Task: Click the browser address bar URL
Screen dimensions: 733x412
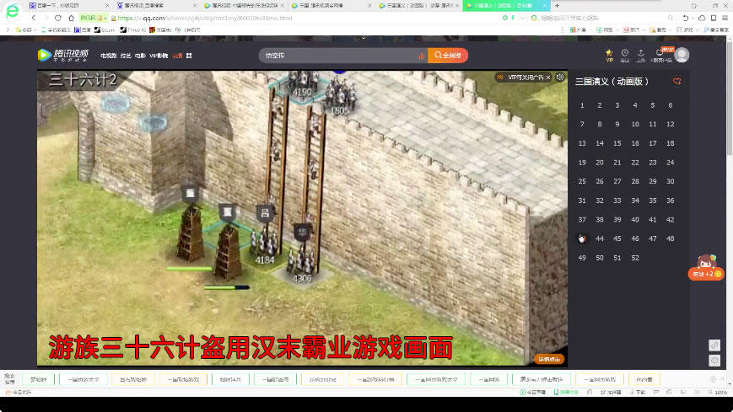Action: pos(205,18)
